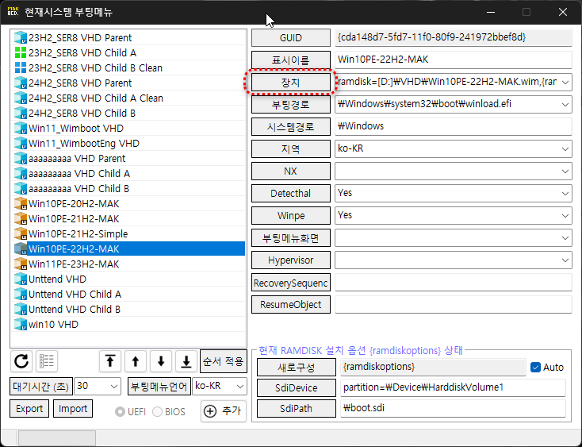Image resolution: width=582 pixels, height=447 pixels.
Task: Open the 부팅메뉴언어 ko-KR dropdown
Action: 240,387
